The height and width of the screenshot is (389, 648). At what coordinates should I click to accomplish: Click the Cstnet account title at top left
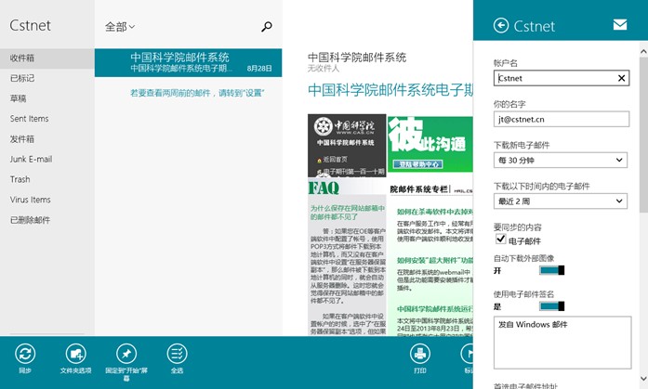click(30, 26)
